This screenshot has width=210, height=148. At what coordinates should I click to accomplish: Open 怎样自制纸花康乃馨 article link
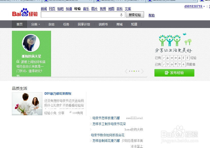pyautogui.click(x=106, y=141)
